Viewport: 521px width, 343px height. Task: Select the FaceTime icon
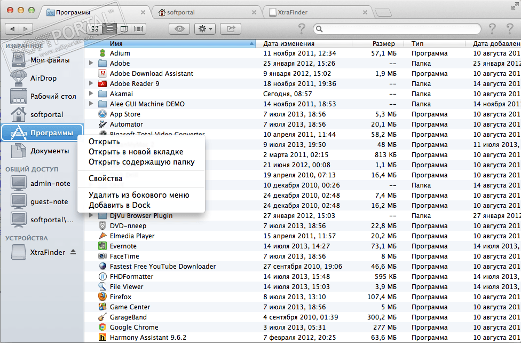102,256
